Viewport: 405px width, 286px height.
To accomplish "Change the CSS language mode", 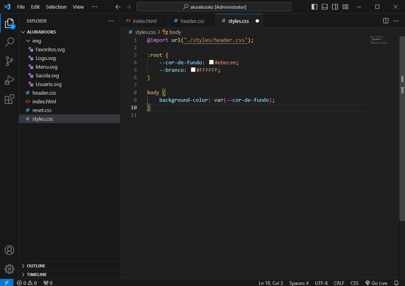I will pos(354,283).
